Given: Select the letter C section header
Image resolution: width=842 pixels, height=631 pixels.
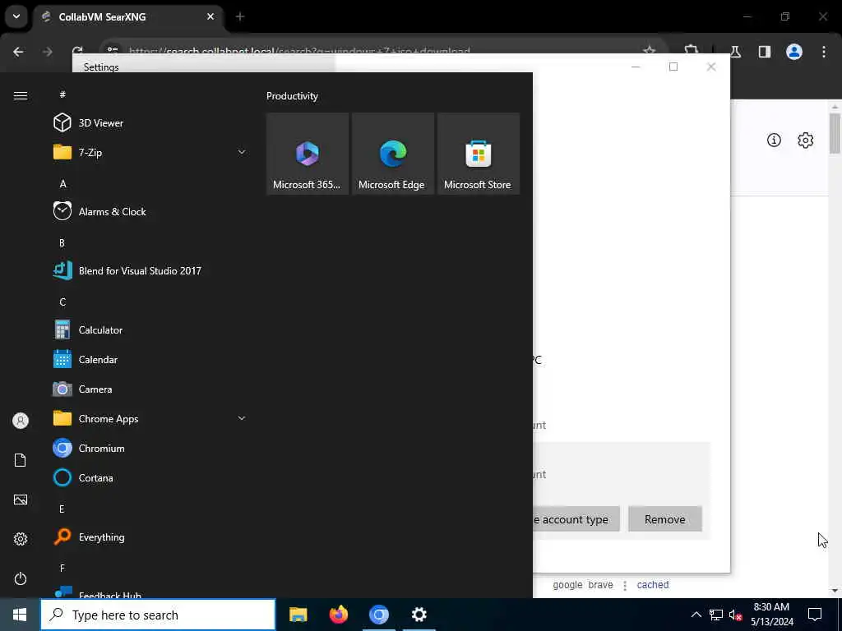Looking at the screenshot, I should [x=62, y=302].
